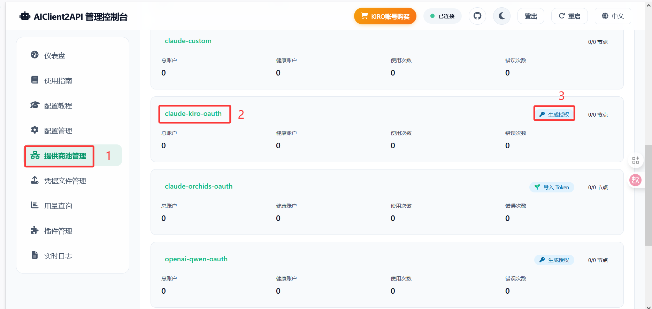Viewport: 652px width, 309px height.
Task: Click 0/0 节点 count on claude-kiro-oauth
Action: point(598,114)
